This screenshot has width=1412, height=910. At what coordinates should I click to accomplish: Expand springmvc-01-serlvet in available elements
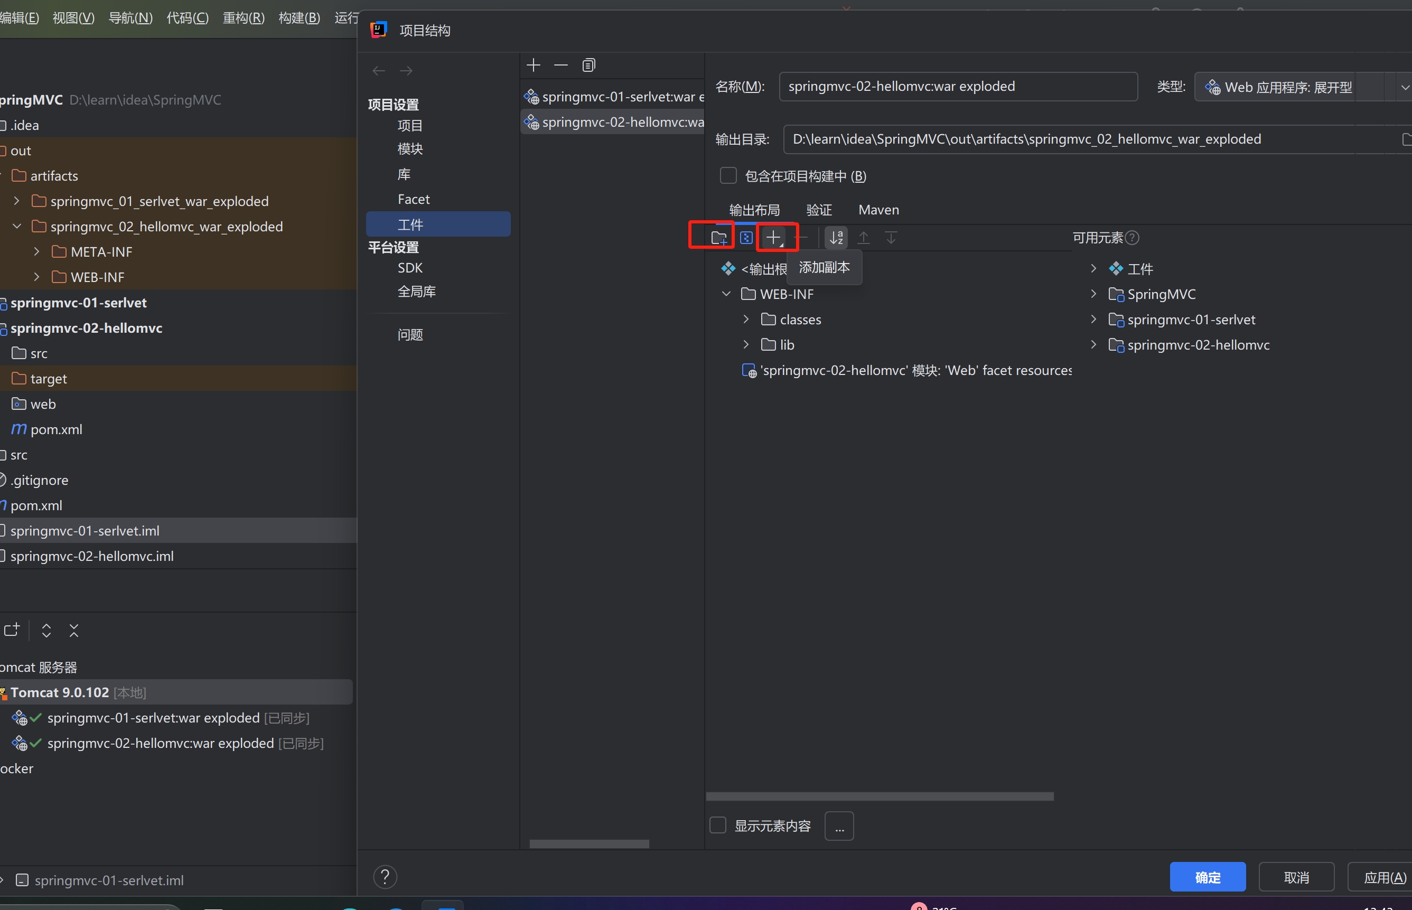coord(1093,319)
